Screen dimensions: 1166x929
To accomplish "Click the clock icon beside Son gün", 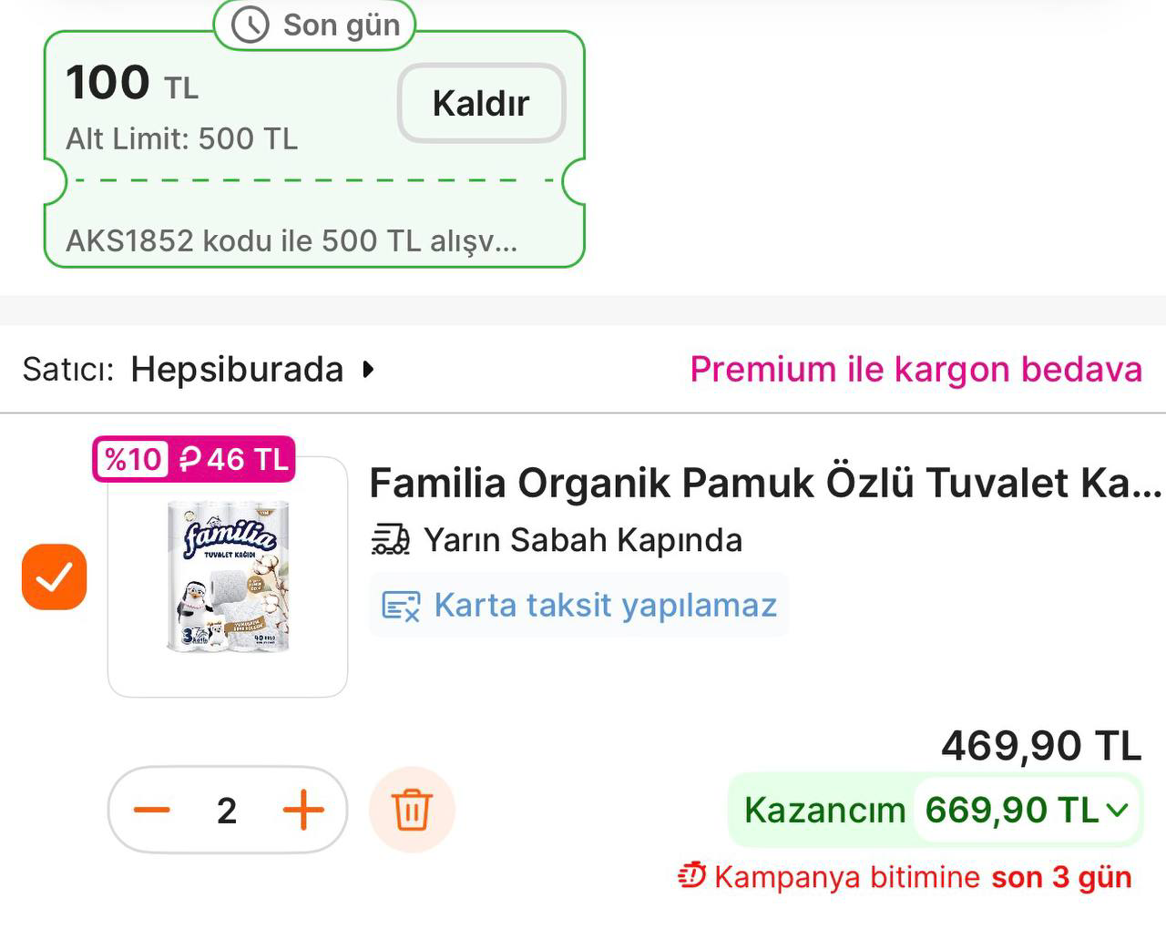I will pyautogui.click(x=250, y=26).
